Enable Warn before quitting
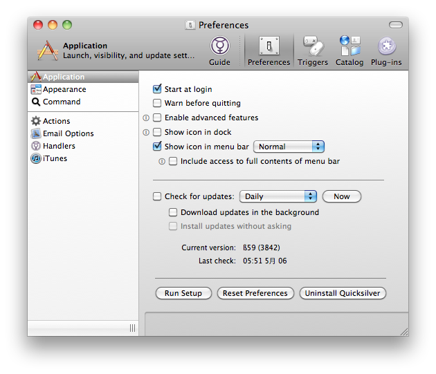 pyautogui.click(x=157, y=103)
